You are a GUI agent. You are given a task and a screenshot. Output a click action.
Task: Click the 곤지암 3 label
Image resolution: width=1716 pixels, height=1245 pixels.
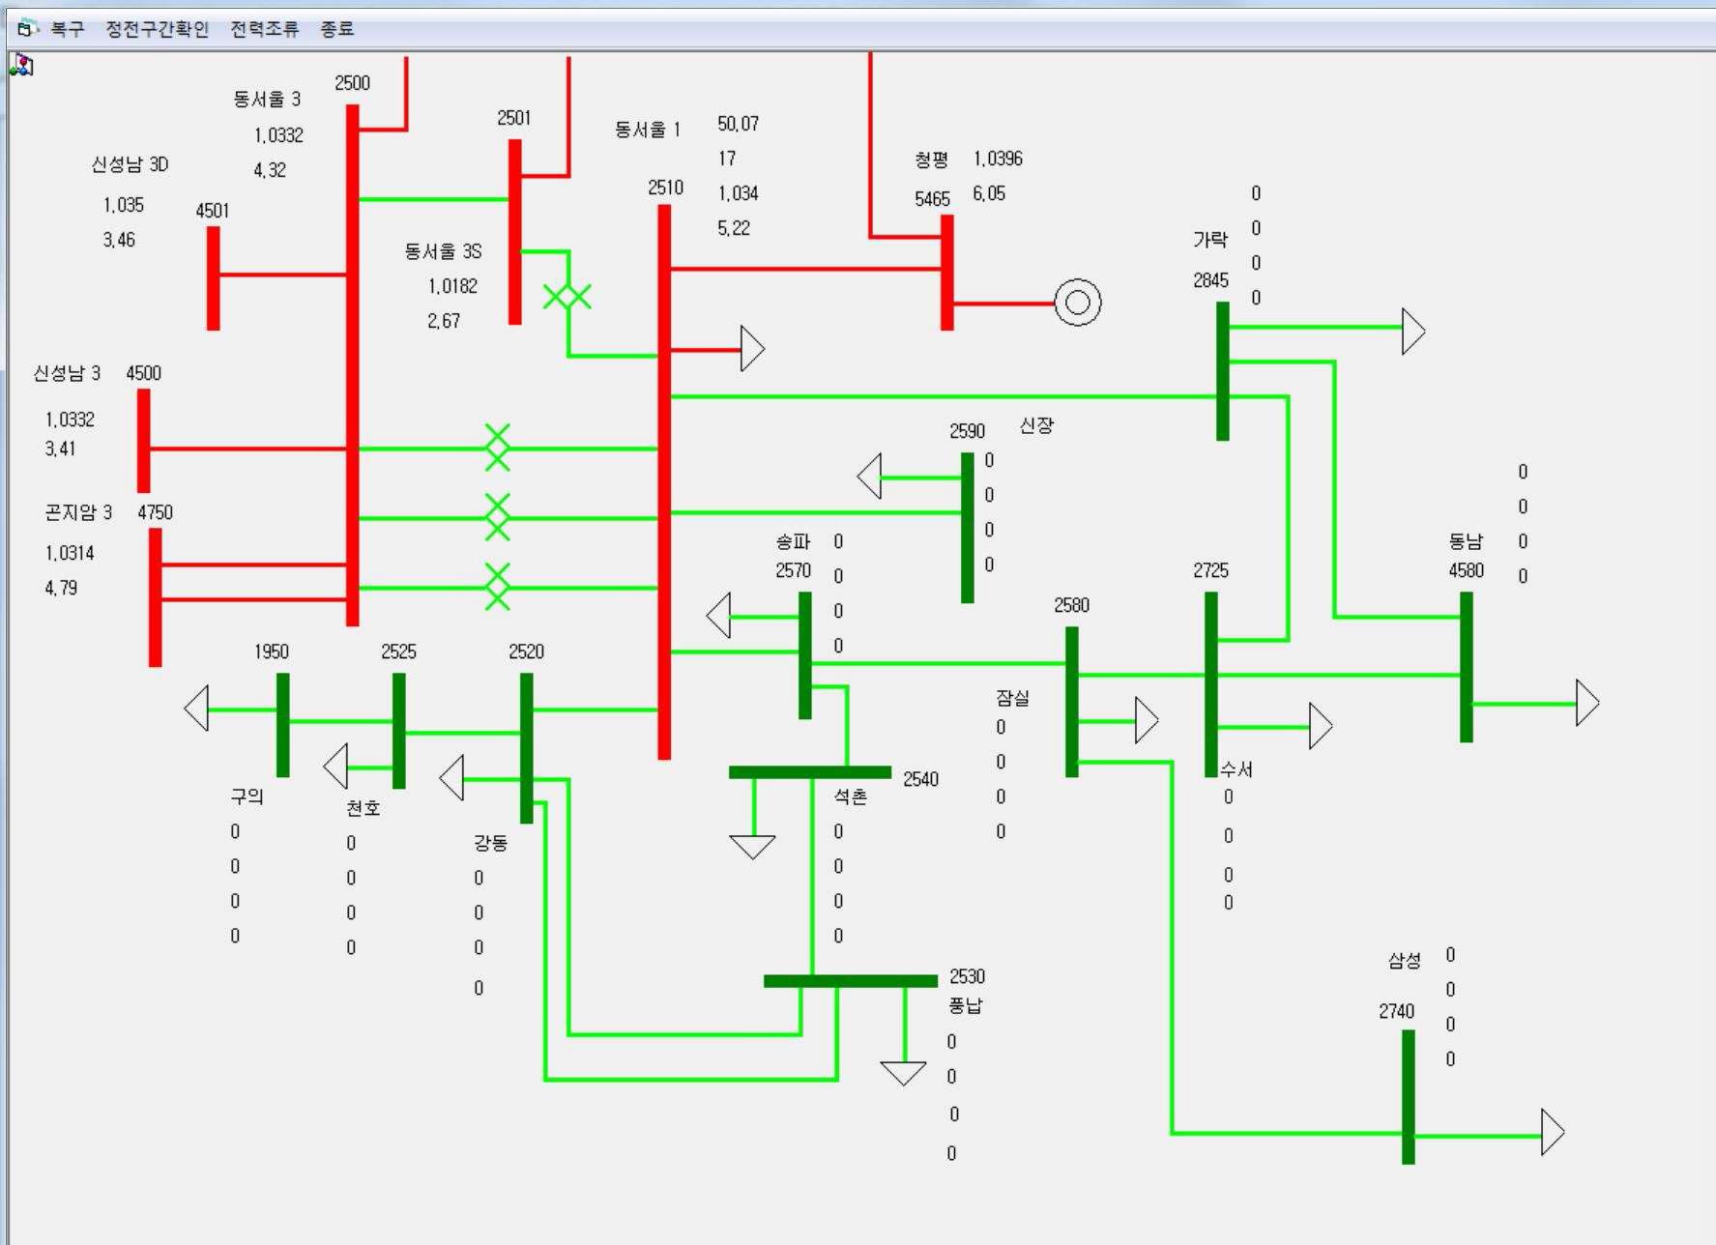pyautogui.click(x=78, y=512)
